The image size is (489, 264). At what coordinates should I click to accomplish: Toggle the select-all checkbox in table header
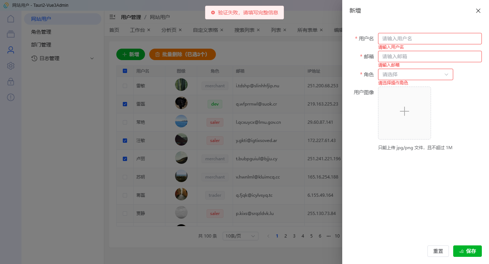[125, 71]
